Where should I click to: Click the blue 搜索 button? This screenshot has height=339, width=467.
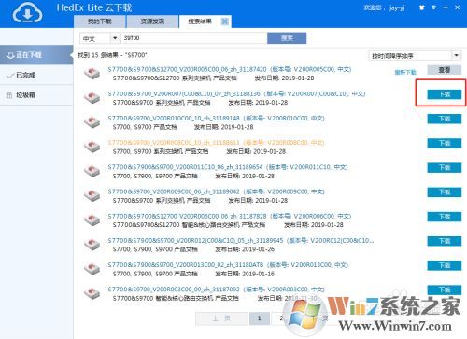287,38
